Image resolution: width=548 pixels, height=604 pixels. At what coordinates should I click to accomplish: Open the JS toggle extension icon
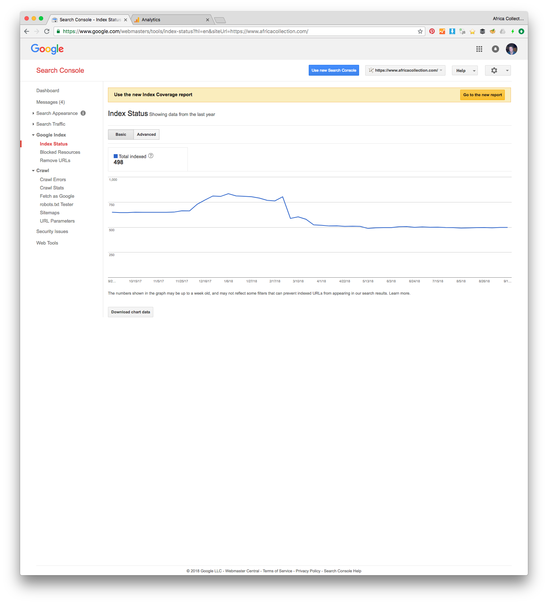pyautogui.click(x=462, y=31)
